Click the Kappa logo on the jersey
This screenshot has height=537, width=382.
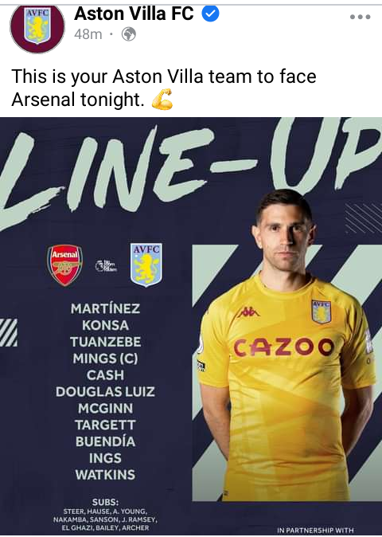click(x=248, y=312)
